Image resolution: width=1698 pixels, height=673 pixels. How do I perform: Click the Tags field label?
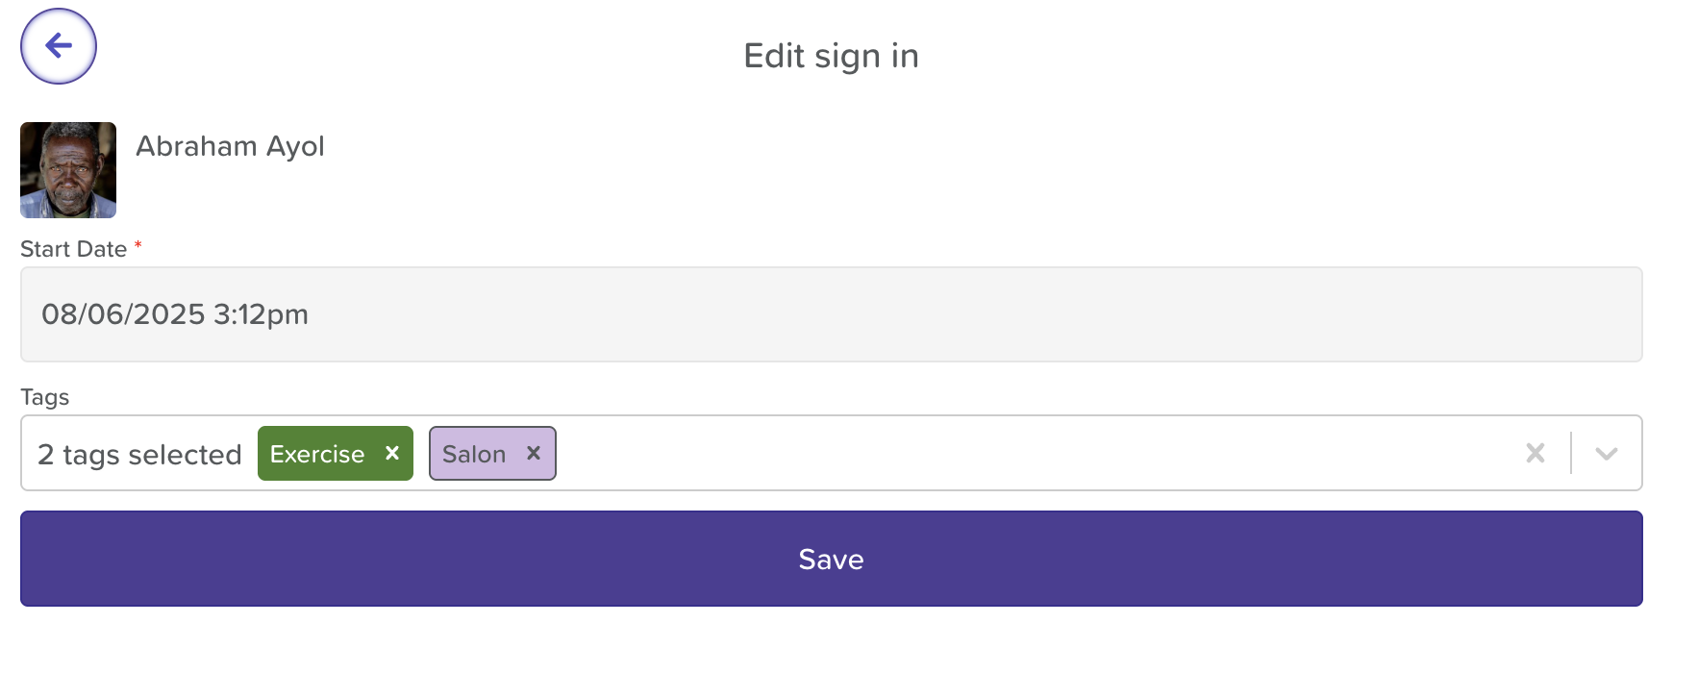pos(45,397)
